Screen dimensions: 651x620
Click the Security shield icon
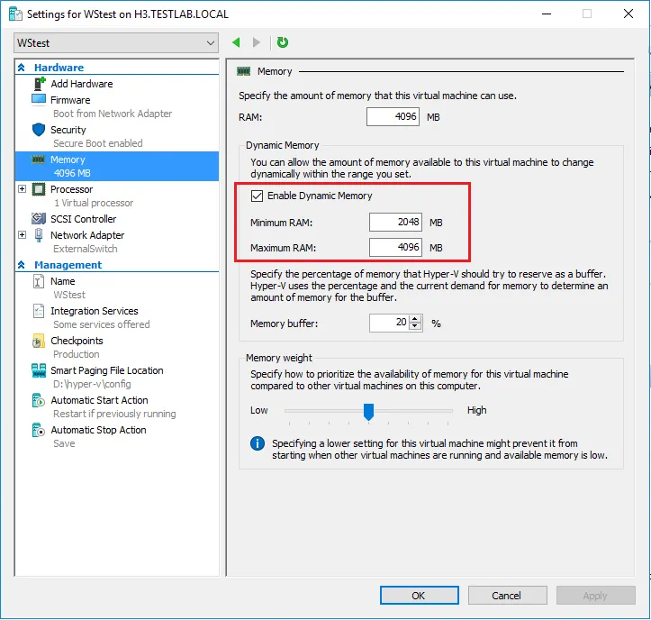39,130
